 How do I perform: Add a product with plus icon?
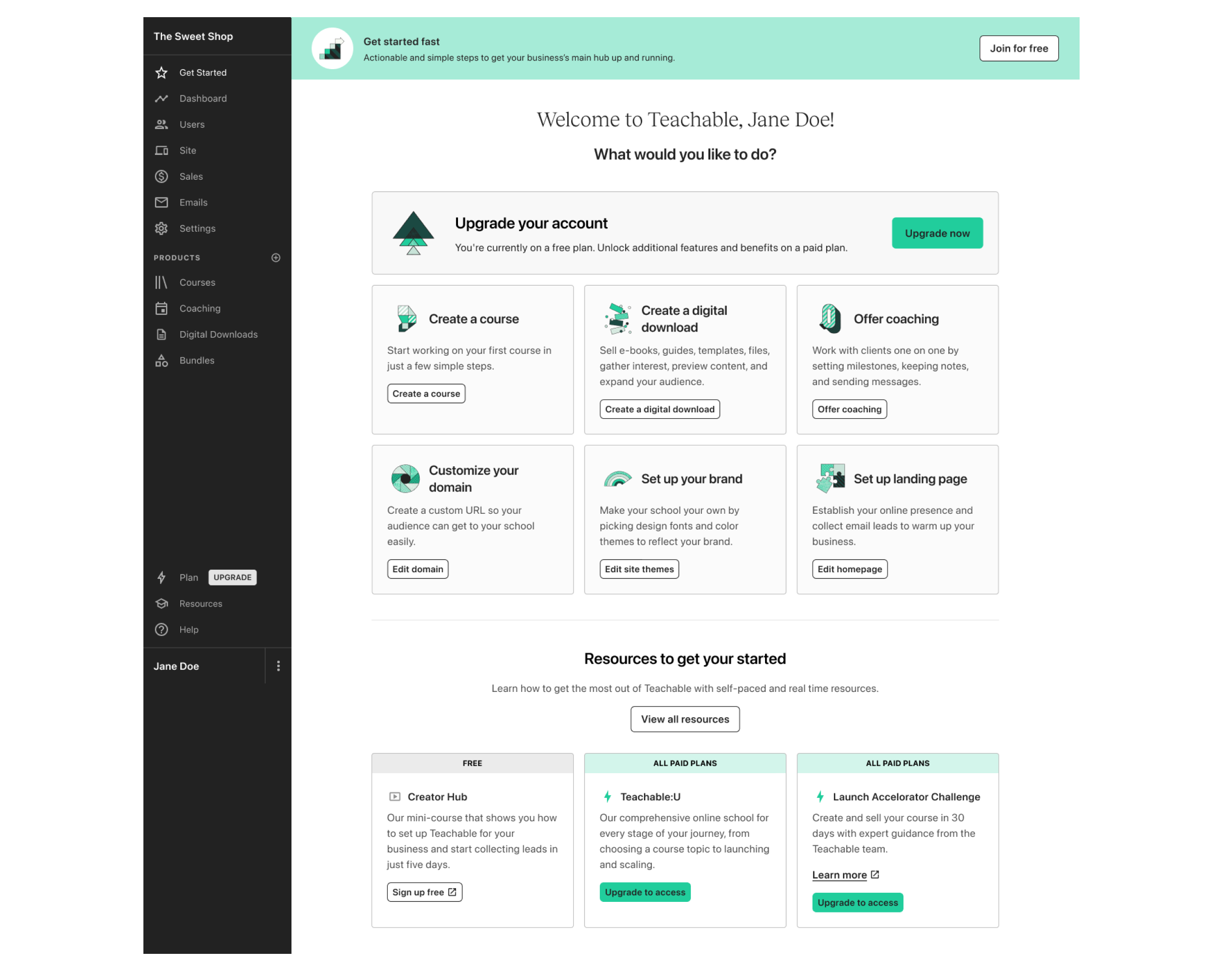tap(276, 257)
